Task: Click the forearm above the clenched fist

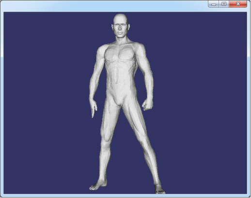Action: (149, 85)
